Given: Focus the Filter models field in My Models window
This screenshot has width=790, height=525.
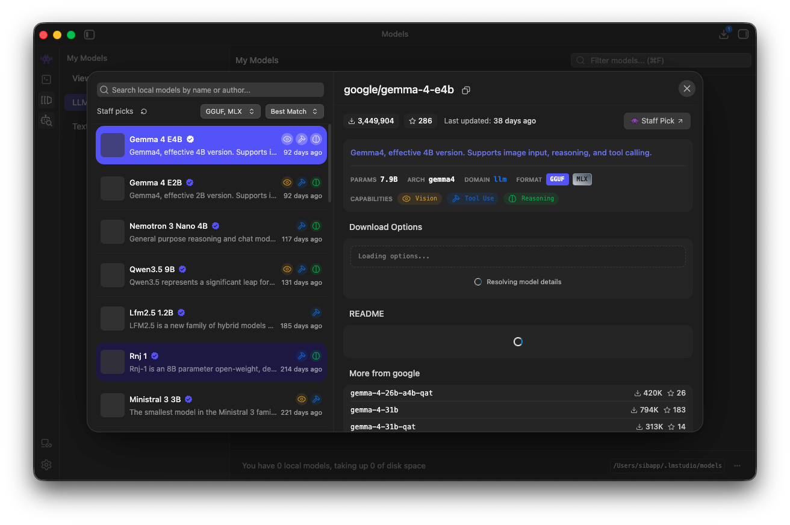Looking at the screenshot, I should (x=661, y=60).
